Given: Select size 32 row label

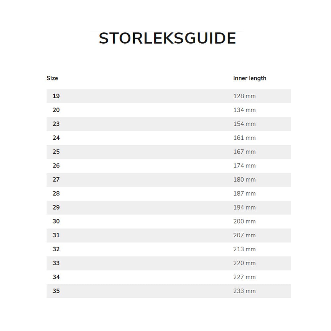Looking at the screenshot, I should (x=56, y=249).
